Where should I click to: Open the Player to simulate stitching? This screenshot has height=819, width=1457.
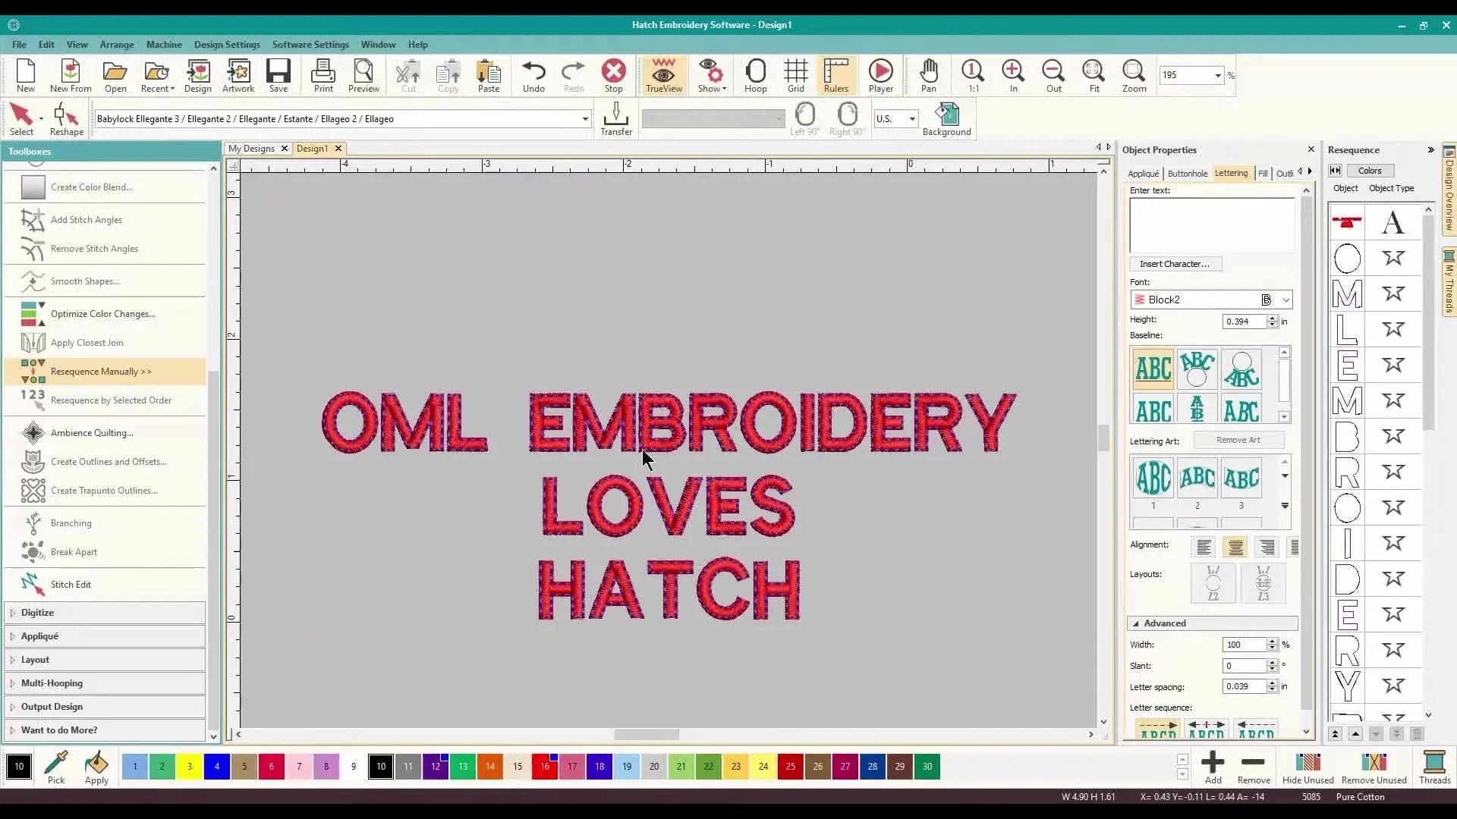coord(881,75)
